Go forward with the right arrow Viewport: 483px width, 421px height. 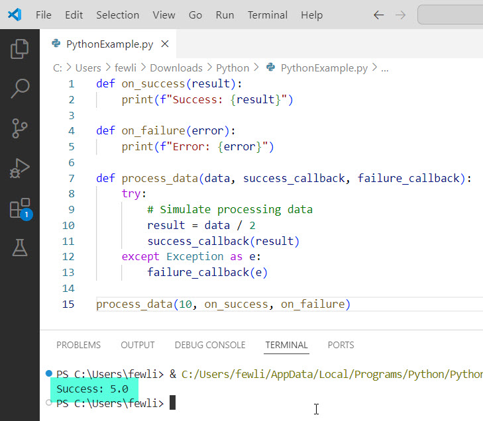pos(400,15)
